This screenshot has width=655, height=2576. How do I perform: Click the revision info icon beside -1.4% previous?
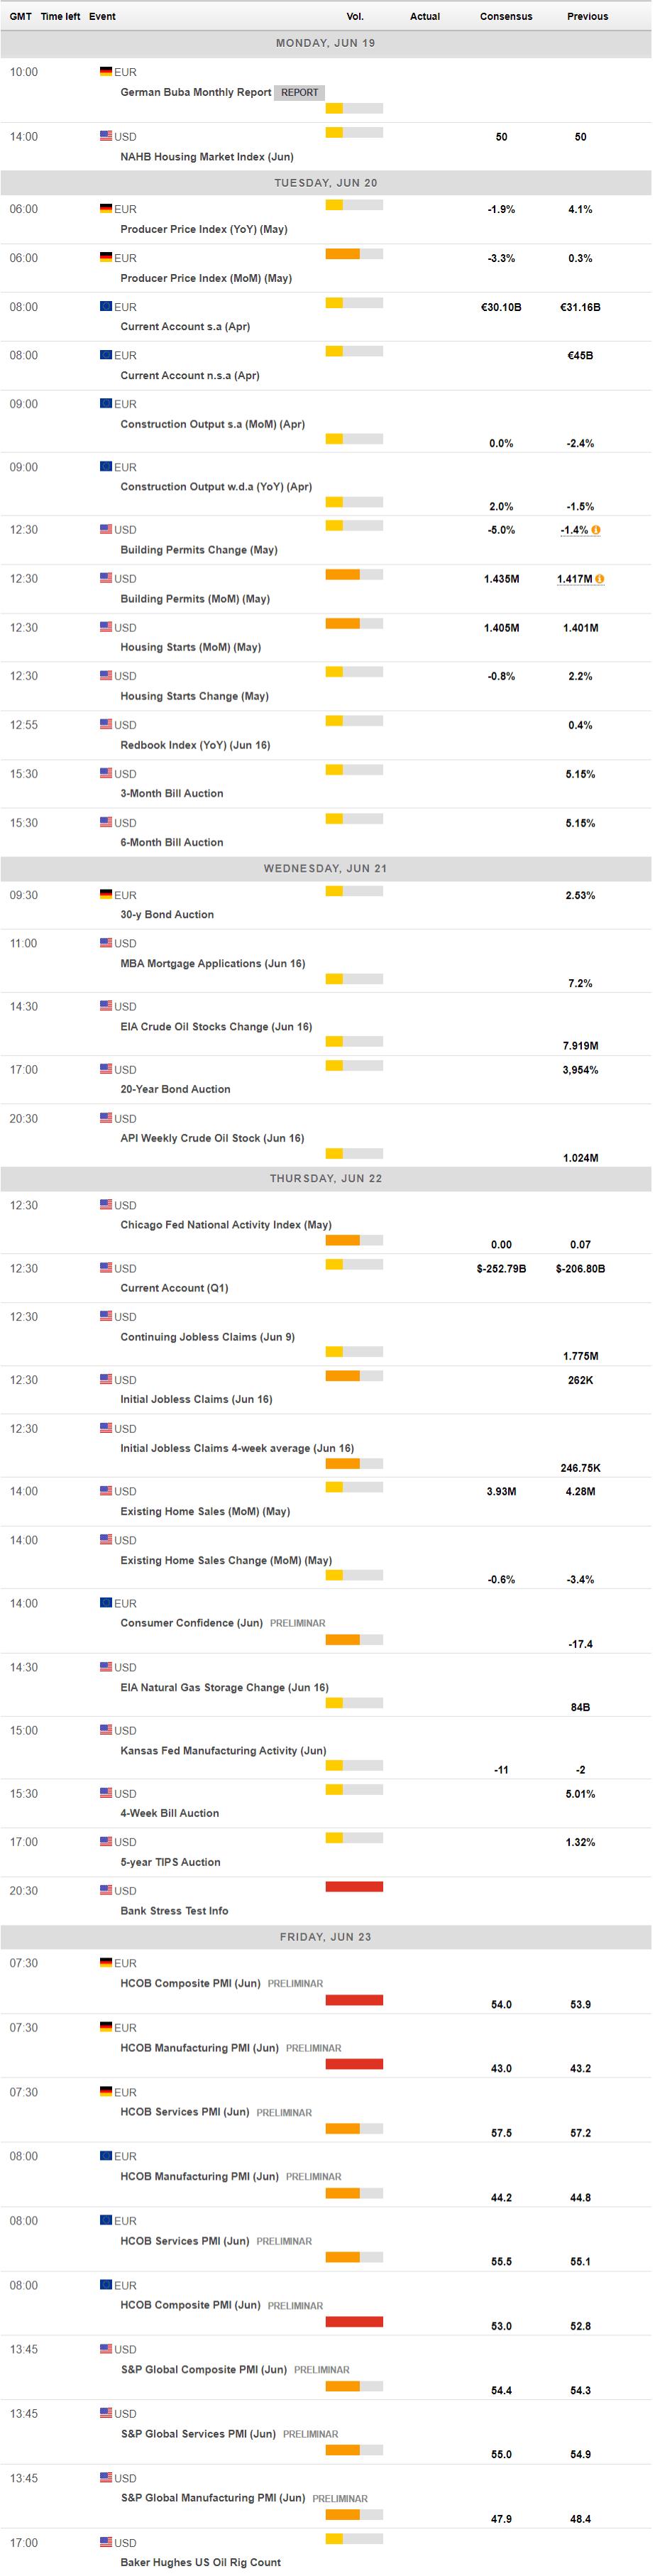[x=596, y=530]
